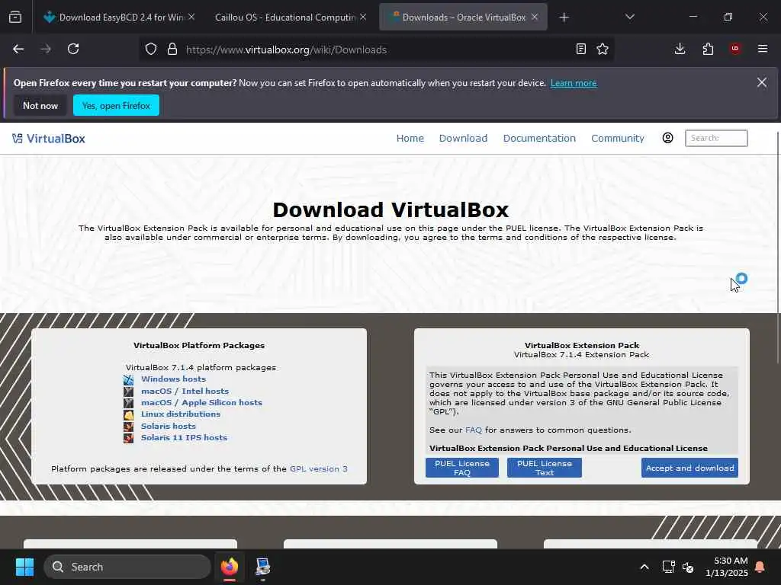This screenshot has height=585, width=781.
Task: Click the PUEL License Text button
Action: click(x=545, y=468)
